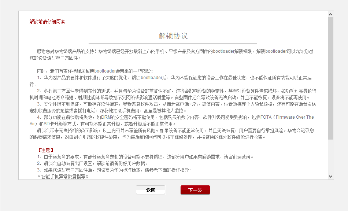Click note 3 starting 如果您烧写第三方固件后

(114, 170)
